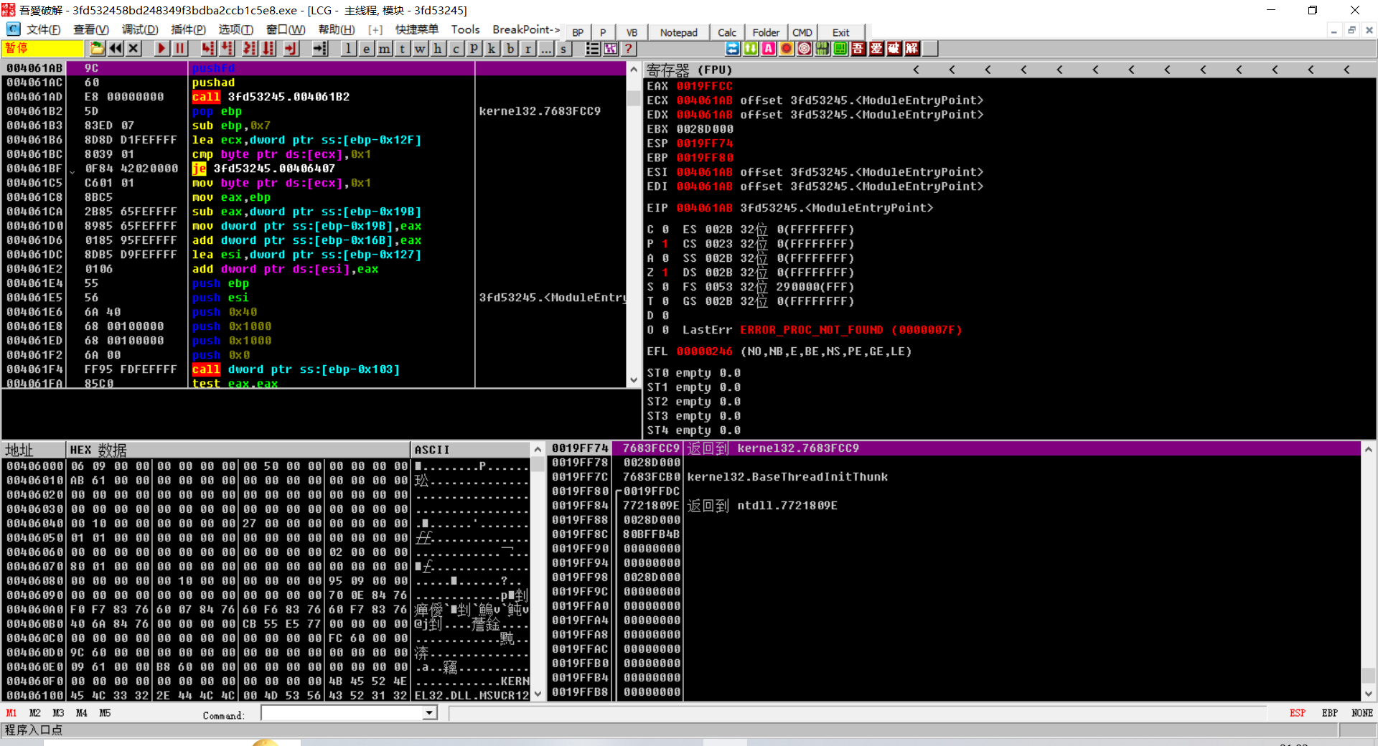Open Patches window with 'P' button
Screen dimensions: 1378x746
474,48
